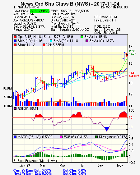Click the Nov date axis label
Viewport: 140px width, 175px height.
[x=120, y=165]
